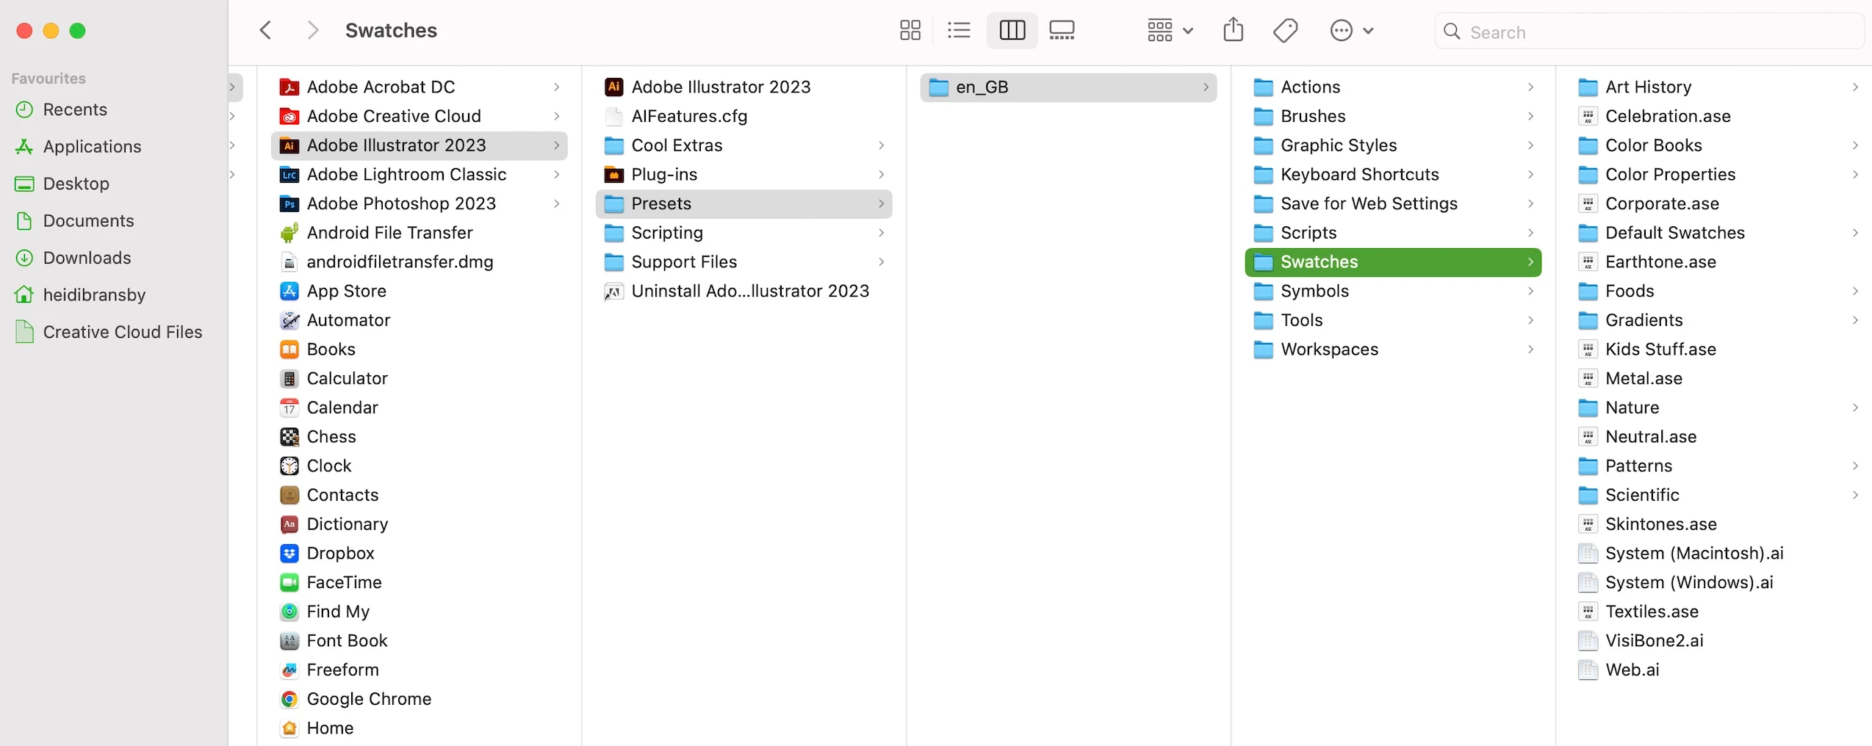Select the Adobe Photoshop 2023 icon
The image size is (1872, 746).
pos(289,203)
